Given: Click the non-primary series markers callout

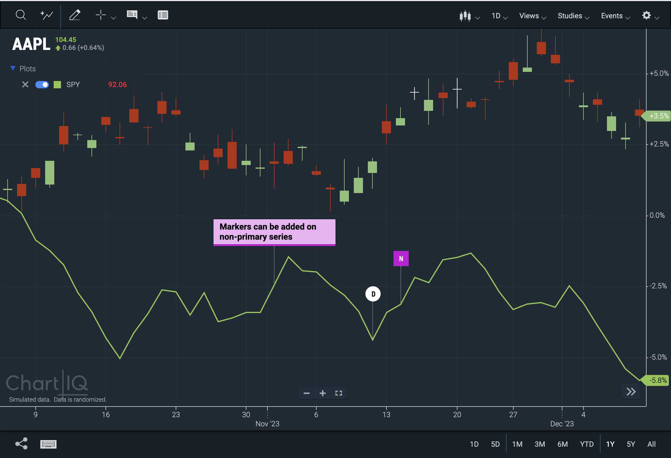Looking at the screenshot, I should (274, 232).
